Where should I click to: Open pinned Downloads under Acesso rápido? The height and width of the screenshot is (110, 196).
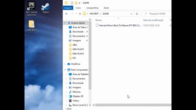tap(78, 32)
